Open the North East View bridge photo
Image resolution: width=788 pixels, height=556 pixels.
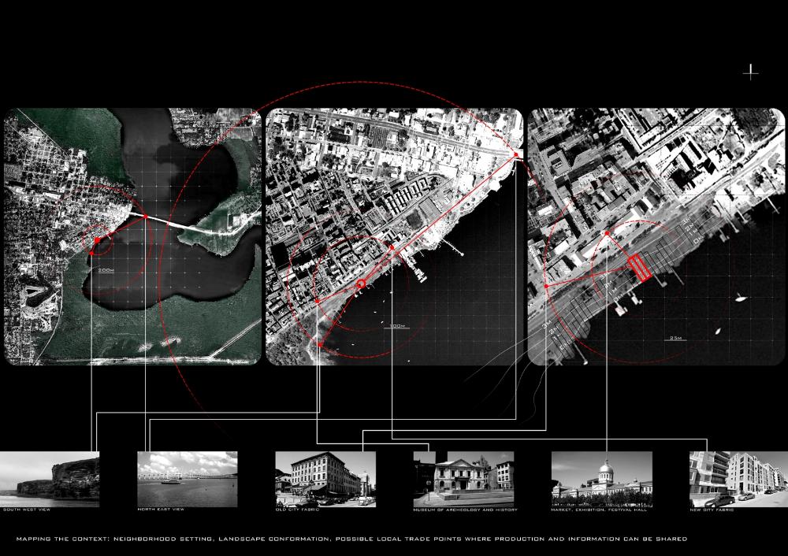188,478
